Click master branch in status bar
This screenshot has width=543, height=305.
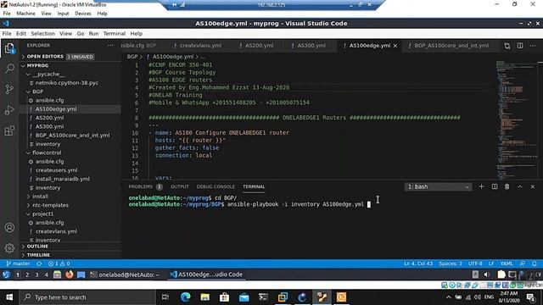(18, 263)
